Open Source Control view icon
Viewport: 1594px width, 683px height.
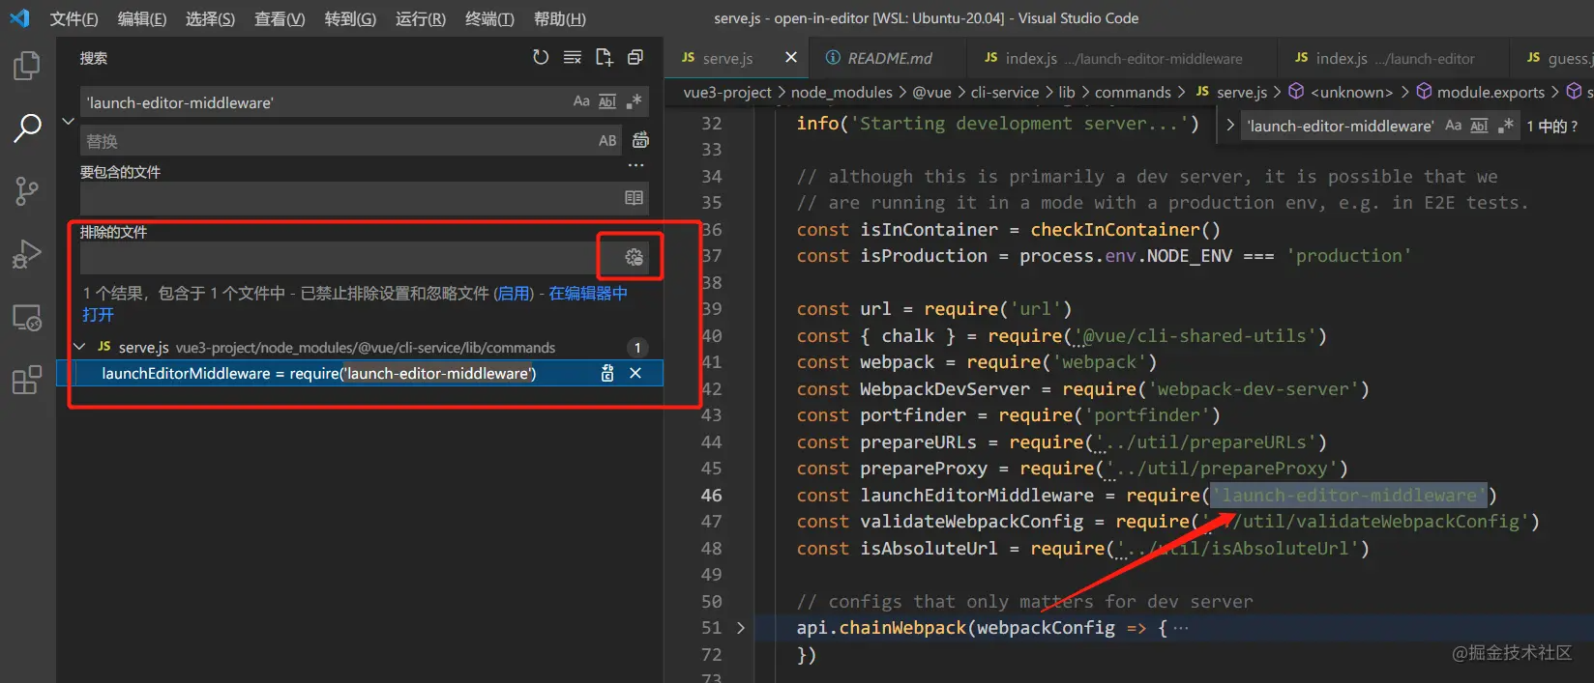tap(27, 191)
